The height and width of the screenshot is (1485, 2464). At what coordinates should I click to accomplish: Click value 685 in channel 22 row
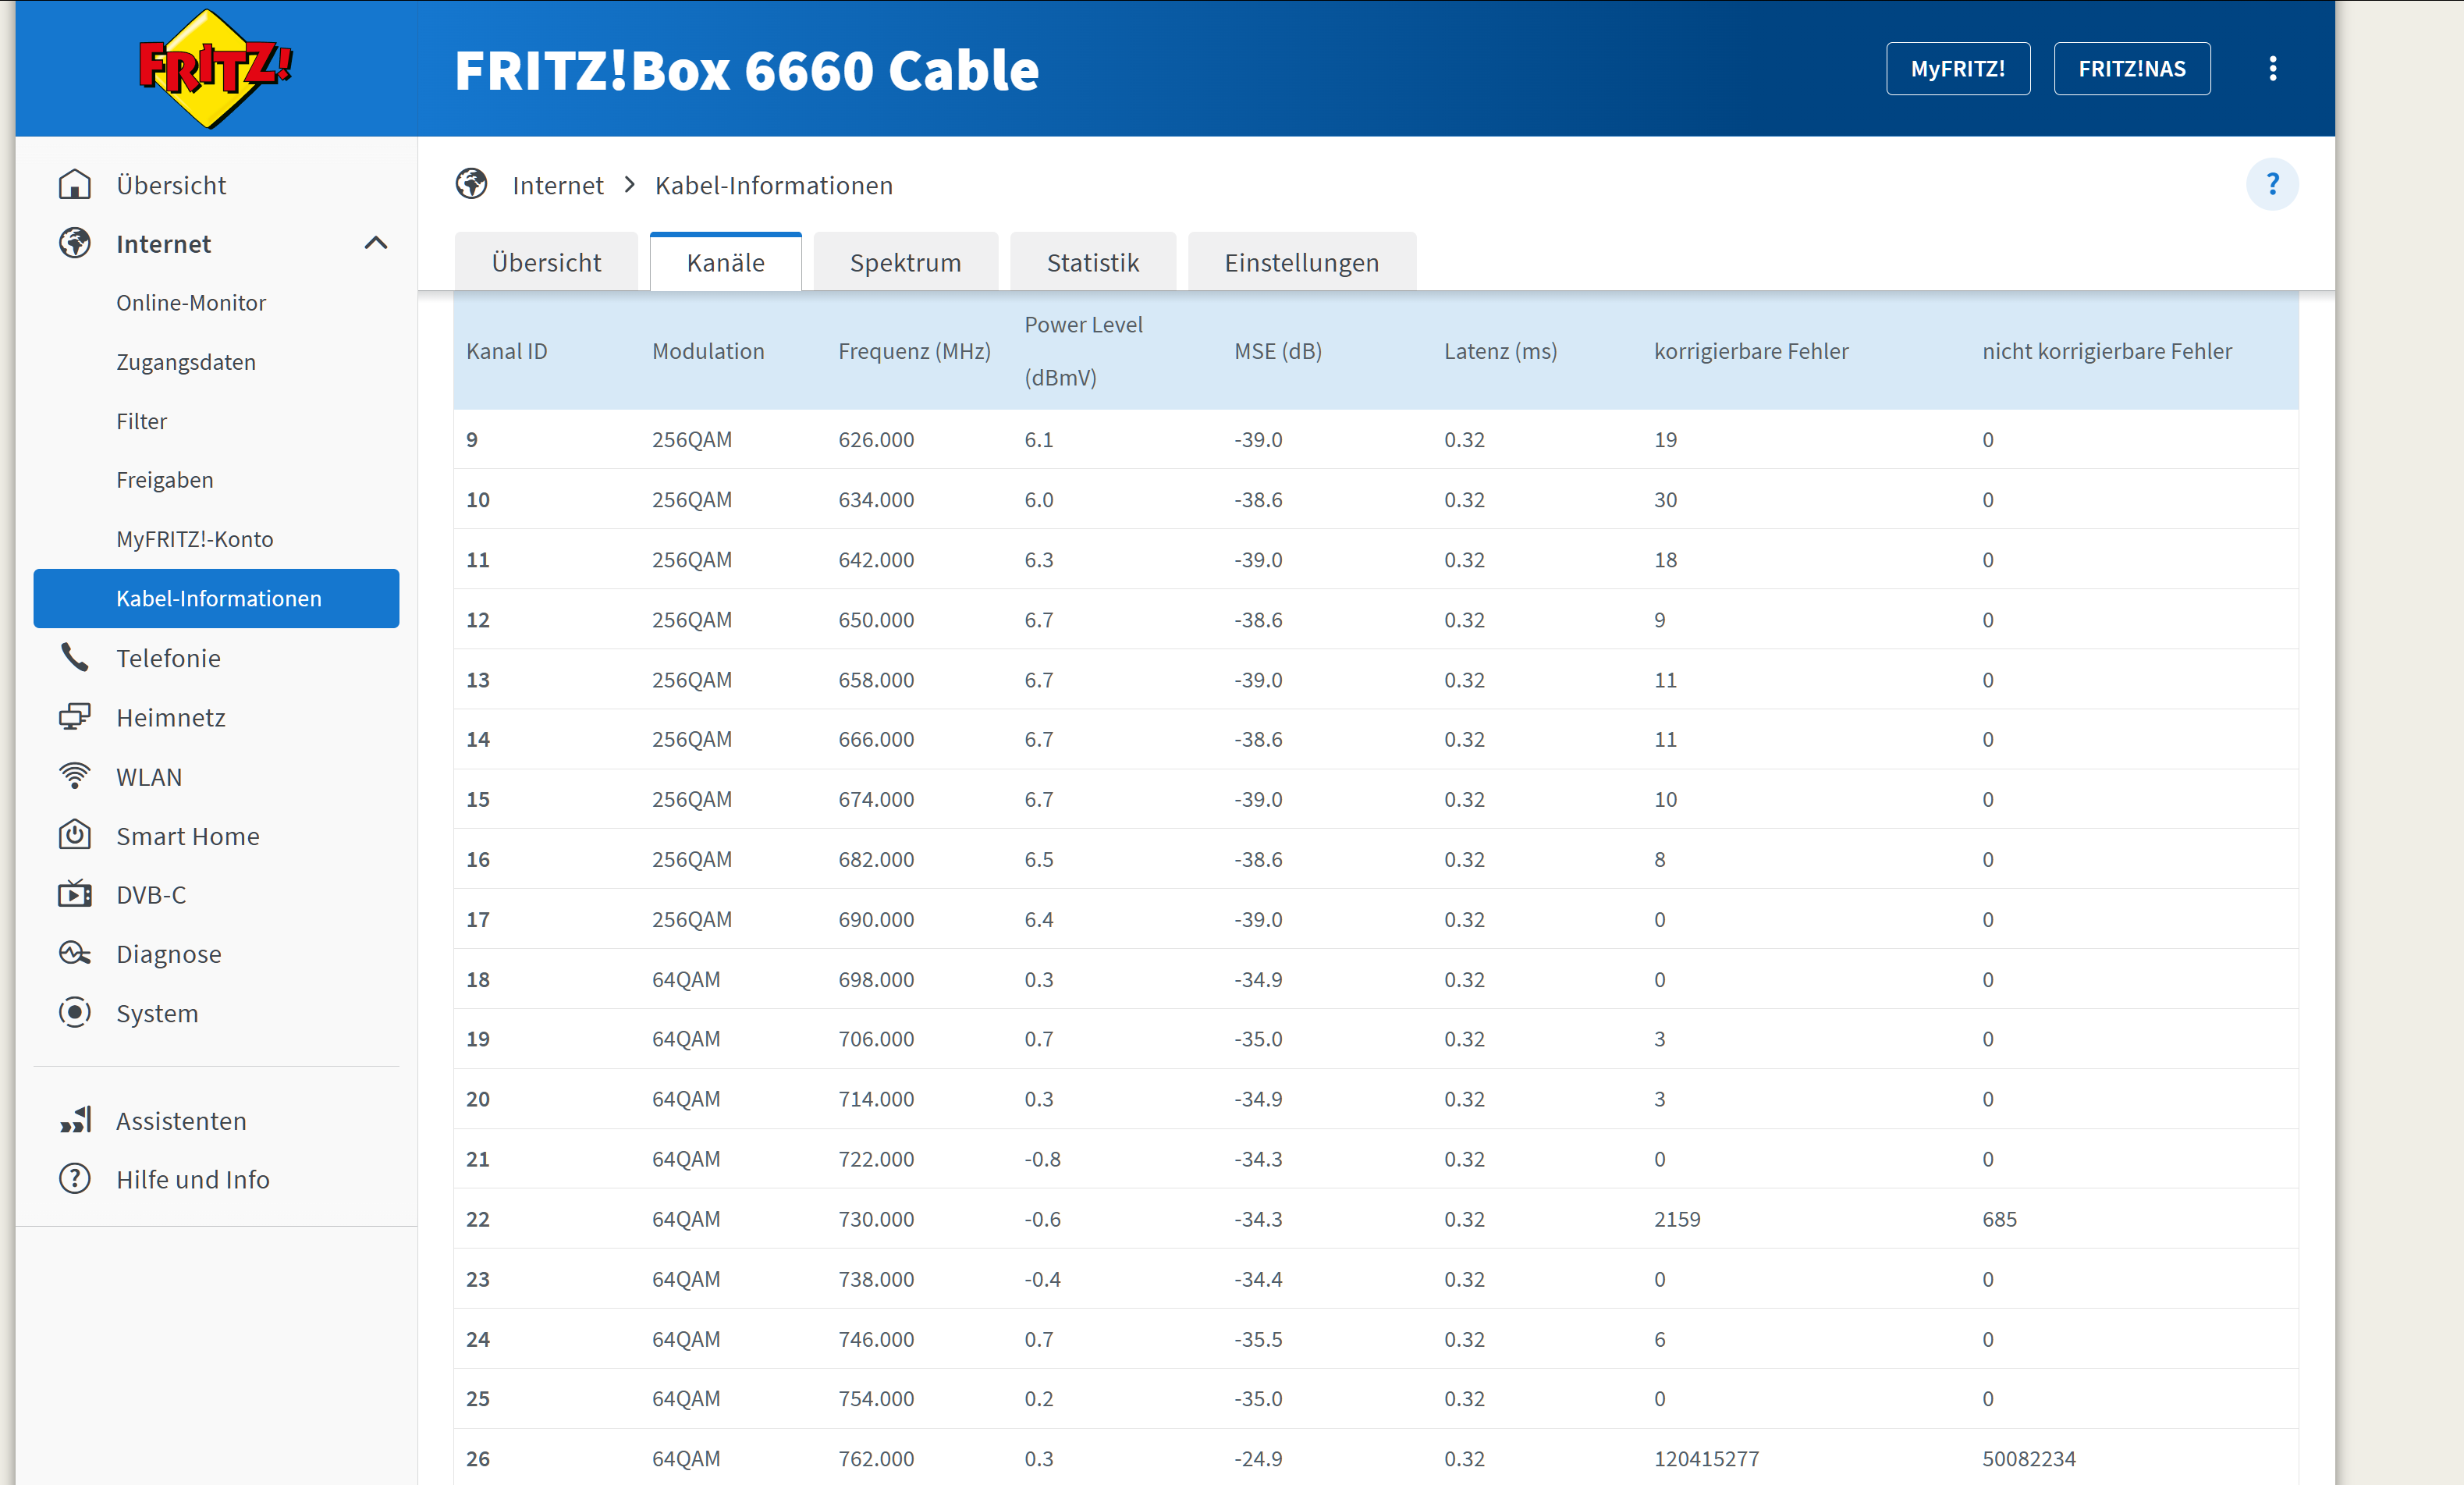(1999, 1218)
